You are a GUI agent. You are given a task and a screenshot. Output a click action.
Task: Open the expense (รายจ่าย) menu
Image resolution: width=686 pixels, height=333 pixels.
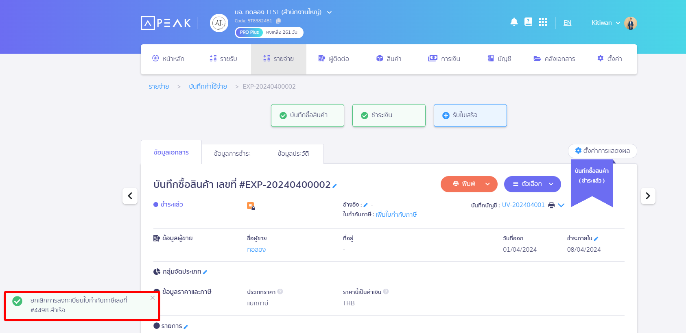pyautogui.click(x=279, y=59)
